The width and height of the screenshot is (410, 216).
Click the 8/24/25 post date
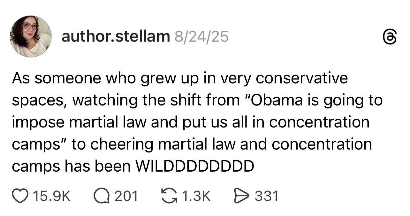[201, 37]
